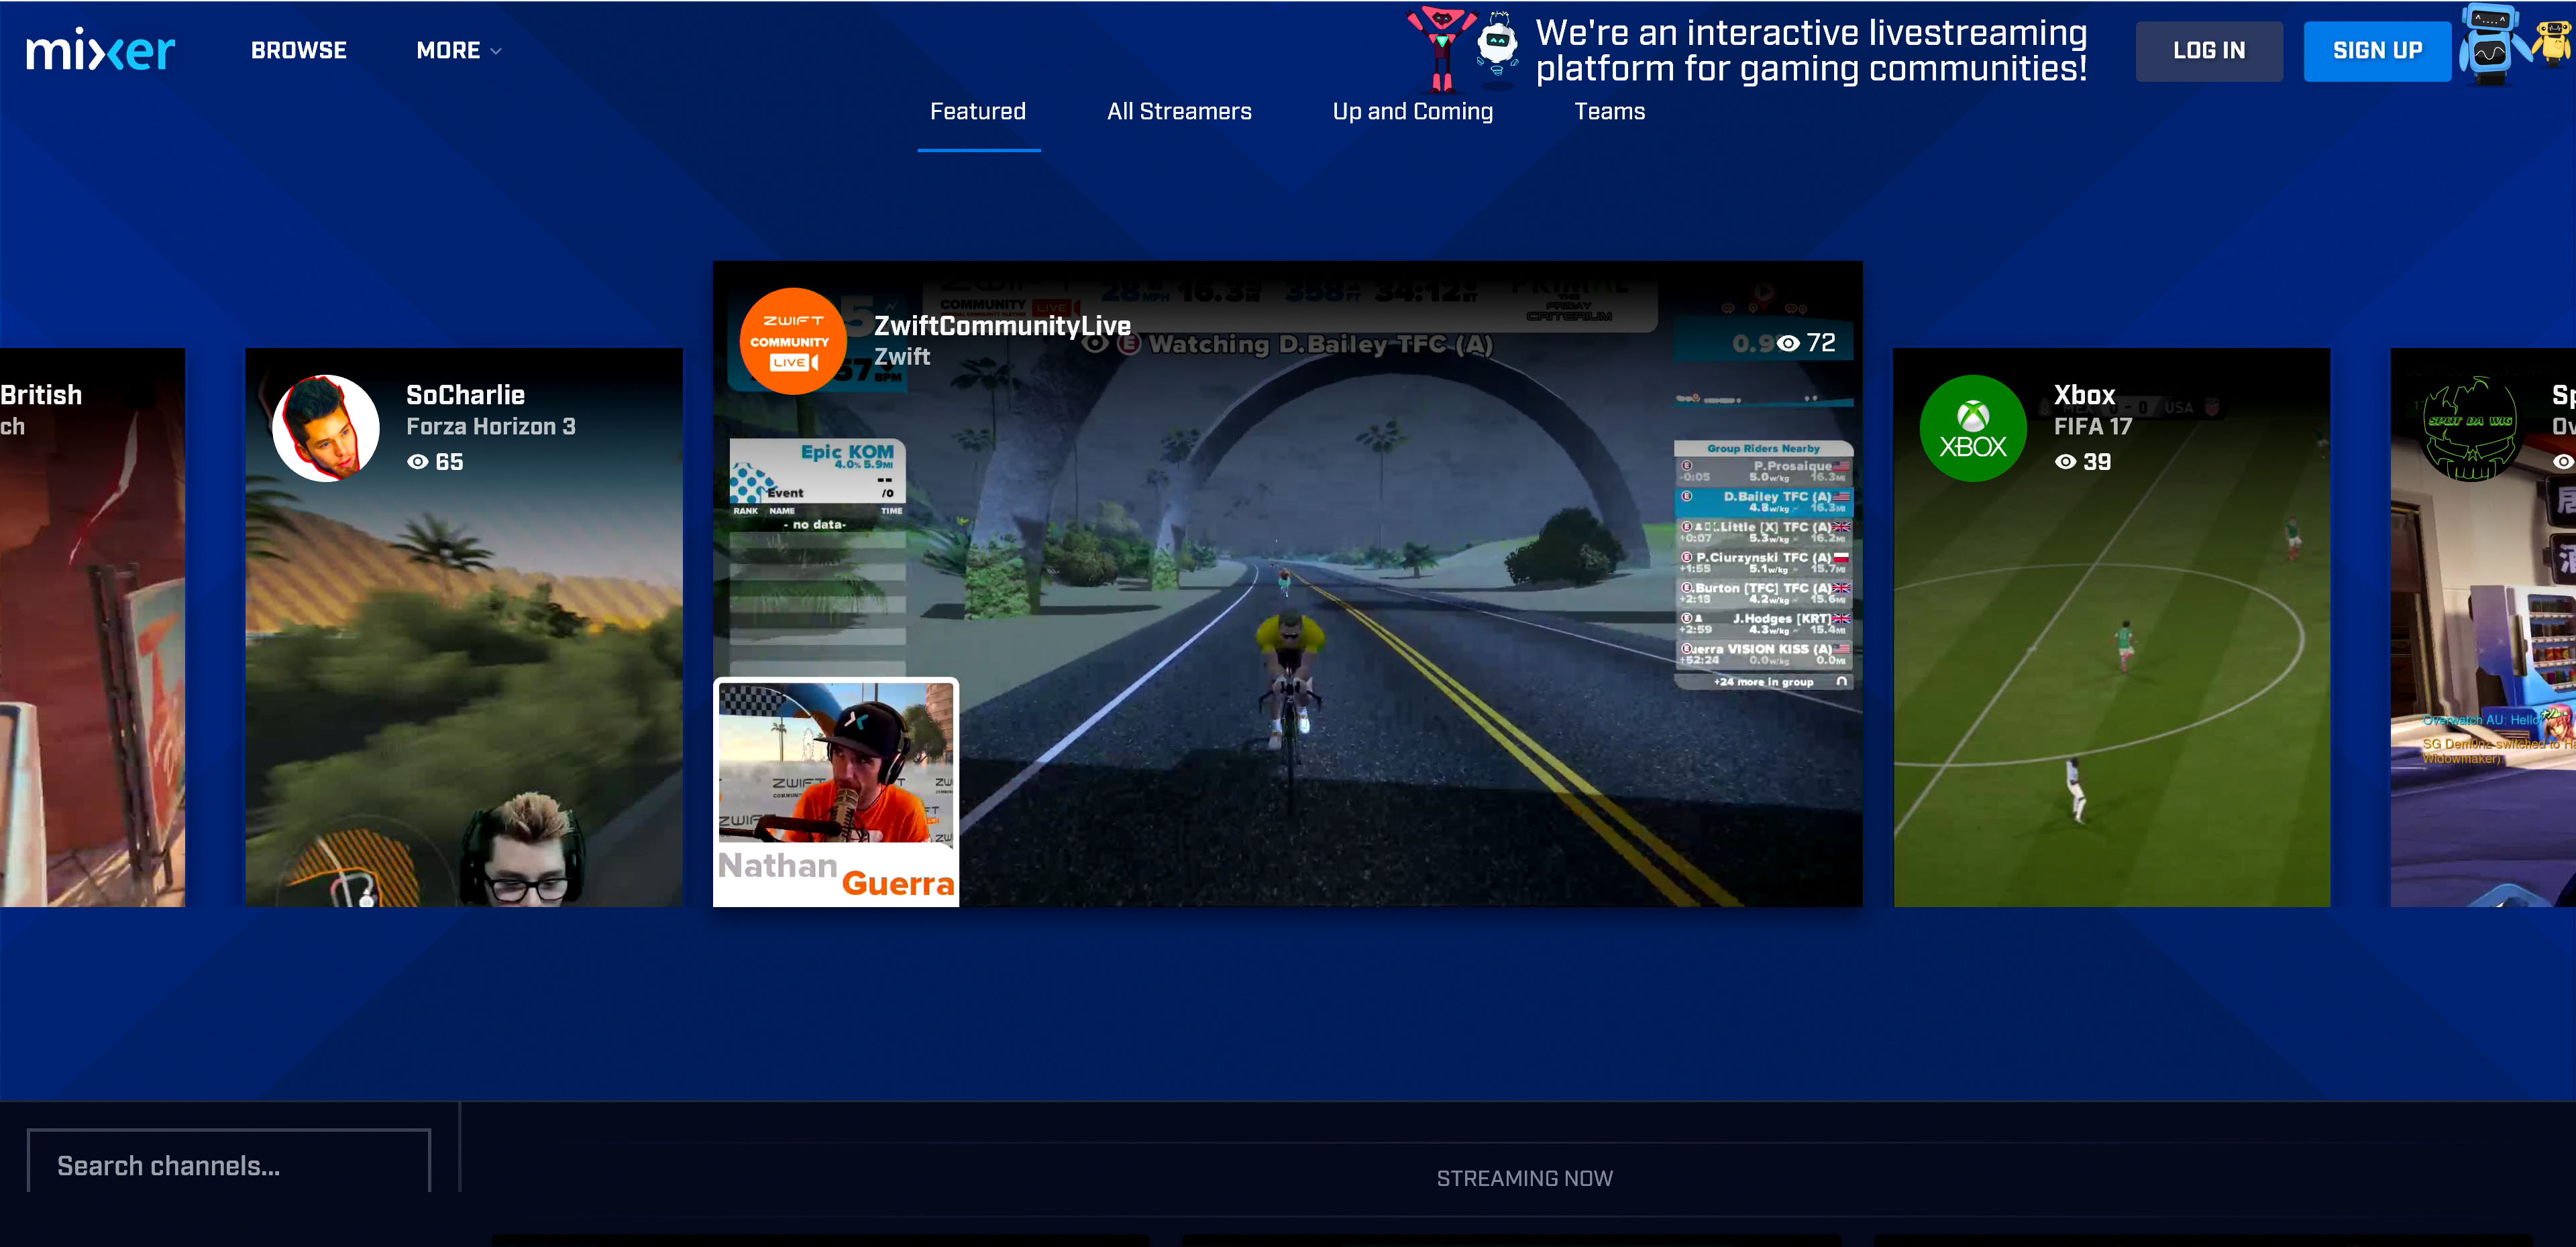Image resolution: width=2576 pixels, height=1247 pixels.
Task: Open the SoCharlie stream card
Action: pos(464,628)
